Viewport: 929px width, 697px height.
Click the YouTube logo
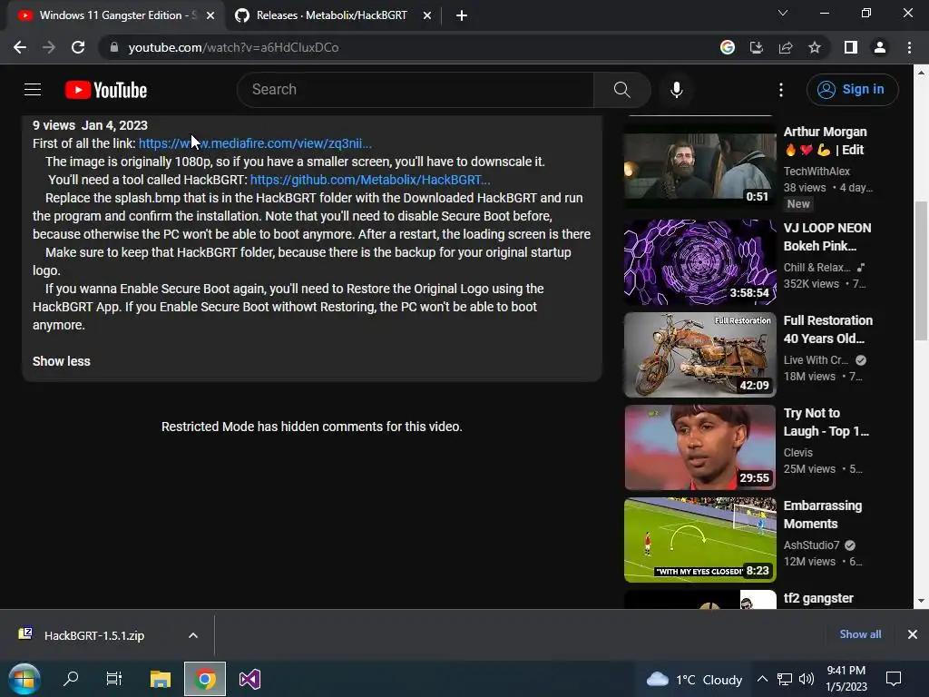click(106, 90)
